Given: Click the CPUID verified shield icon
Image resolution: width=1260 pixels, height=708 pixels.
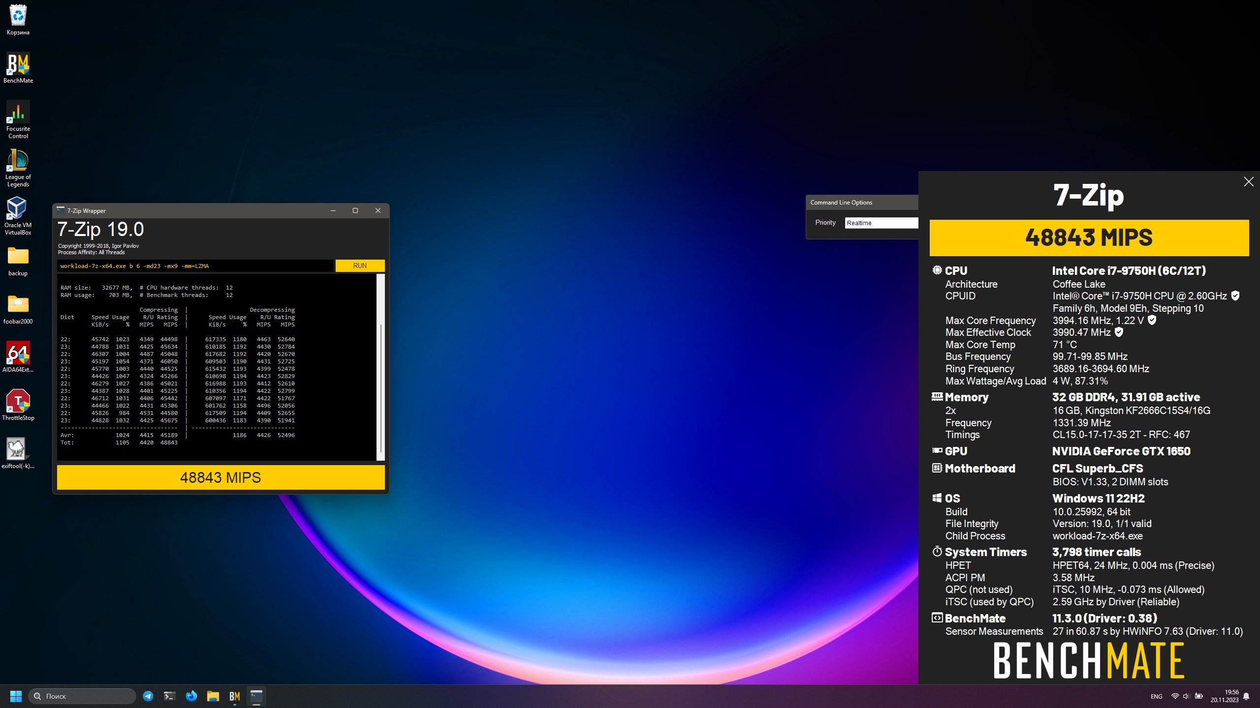Looking at the screenshot, I should [1235, 295].
